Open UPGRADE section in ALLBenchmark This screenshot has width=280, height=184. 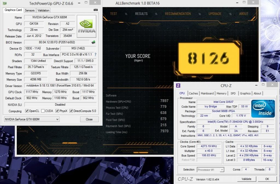(x=215, y=14)
